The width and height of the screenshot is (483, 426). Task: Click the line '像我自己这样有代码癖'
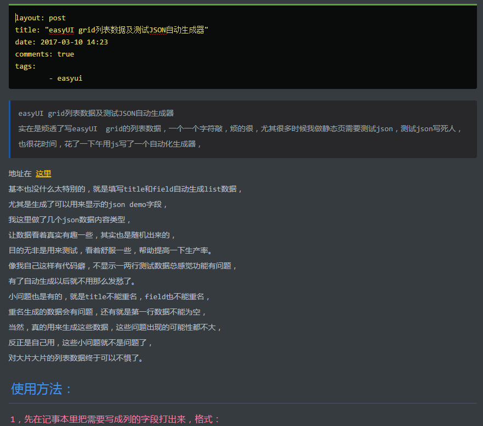point(123,266)
